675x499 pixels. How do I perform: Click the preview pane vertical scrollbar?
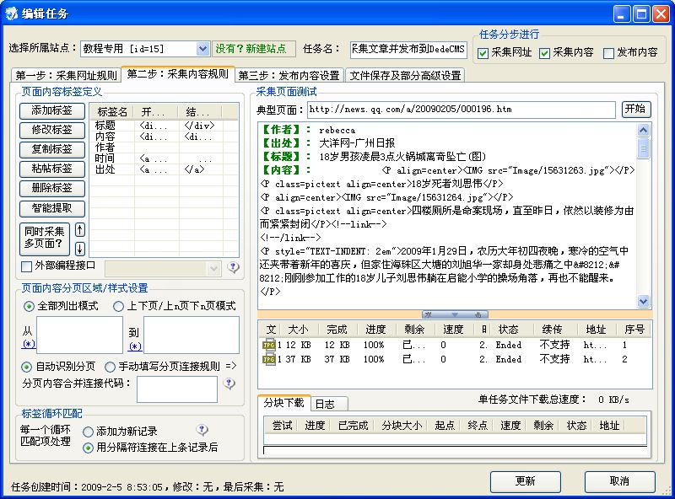tap(644, 211)
